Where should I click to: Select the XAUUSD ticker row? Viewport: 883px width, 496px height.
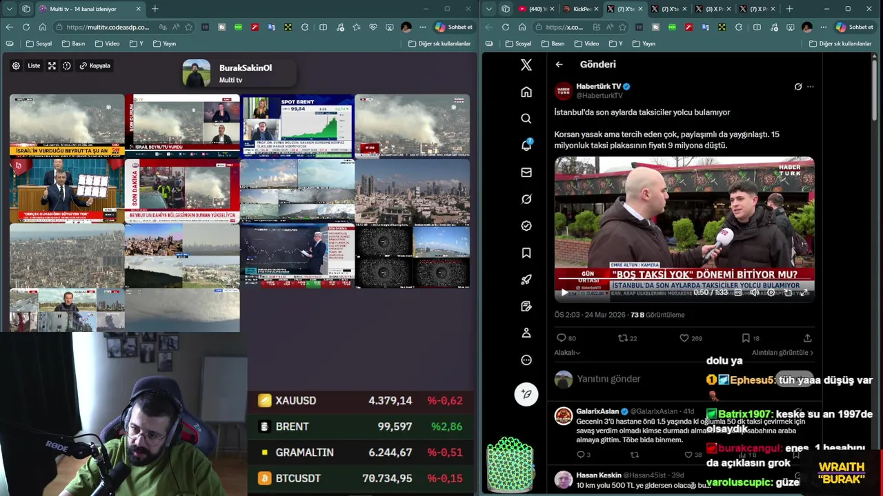click(361, 400)
